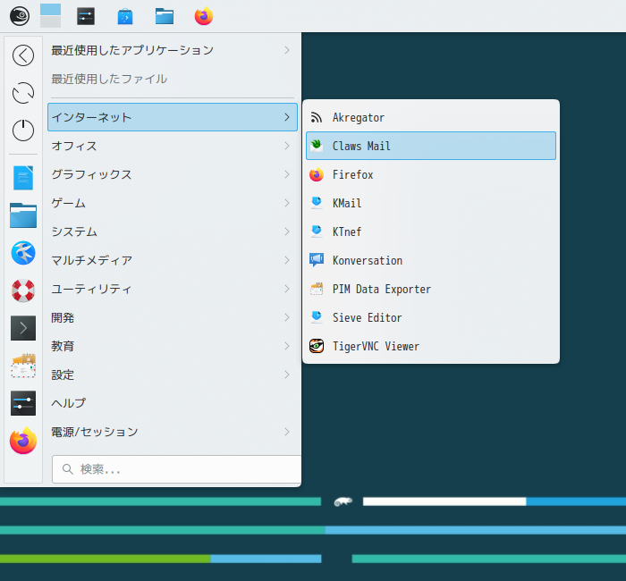
Task: Open the blue folder favorite in sidebar
Action: click(x=23, y=215)
